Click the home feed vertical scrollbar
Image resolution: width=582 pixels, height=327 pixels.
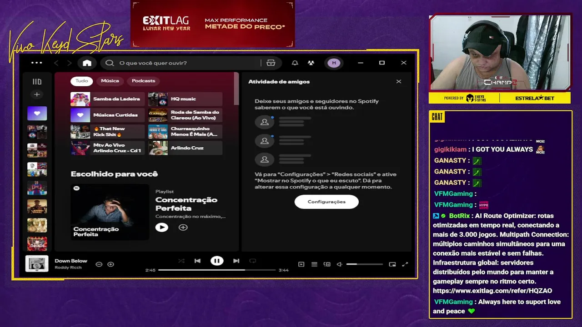click(x=236, y=89)
